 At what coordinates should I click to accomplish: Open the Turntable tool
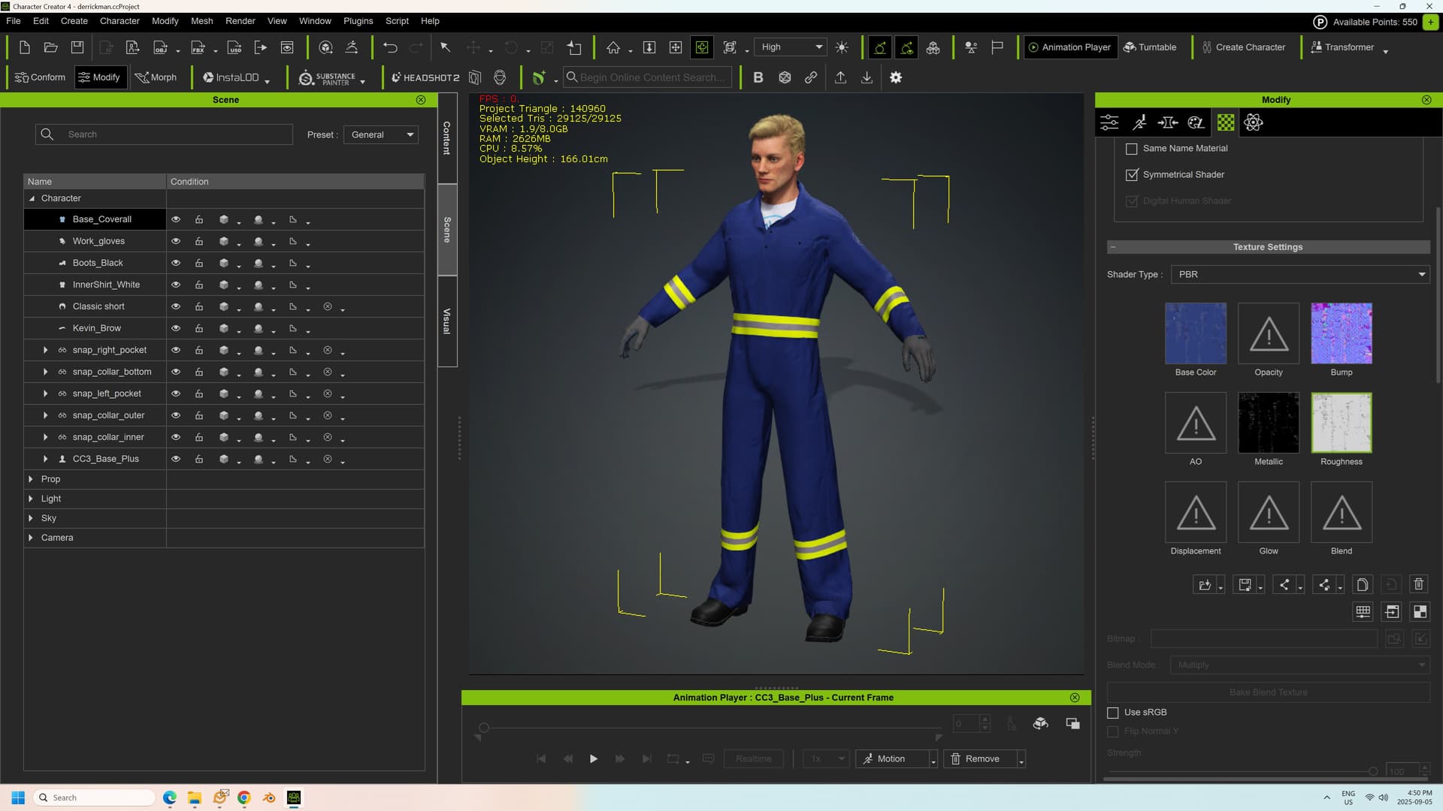click(1150, 47)
